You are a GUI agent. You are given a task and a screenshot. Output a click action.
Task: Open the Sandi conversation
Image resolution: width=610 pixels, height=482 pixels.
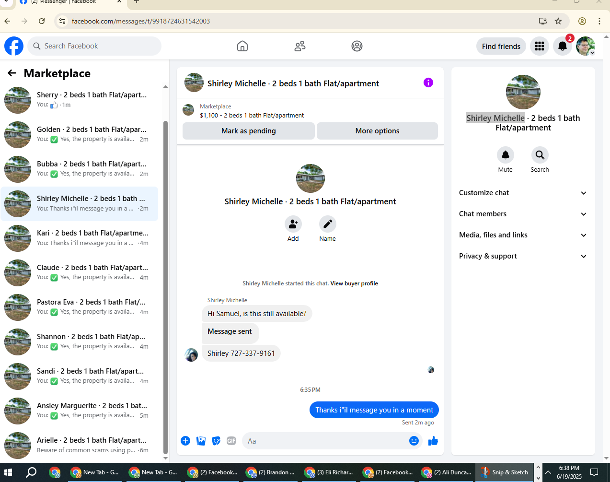80,376
